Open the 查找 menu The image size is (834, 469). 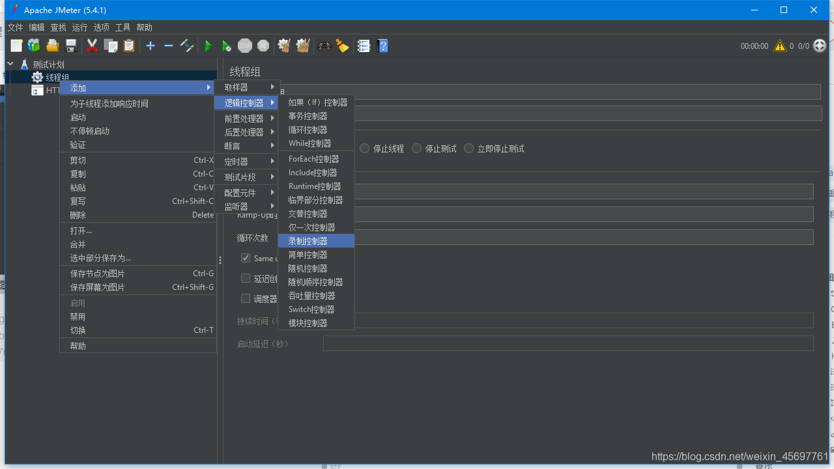tap(58, 27)
